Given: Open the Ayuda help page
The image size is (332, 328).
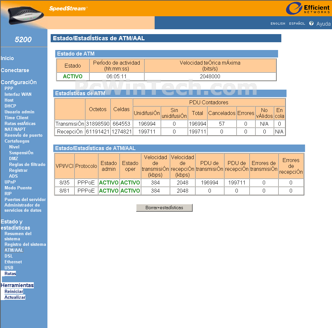Looking at the screenshot, I should click(323, 24).
